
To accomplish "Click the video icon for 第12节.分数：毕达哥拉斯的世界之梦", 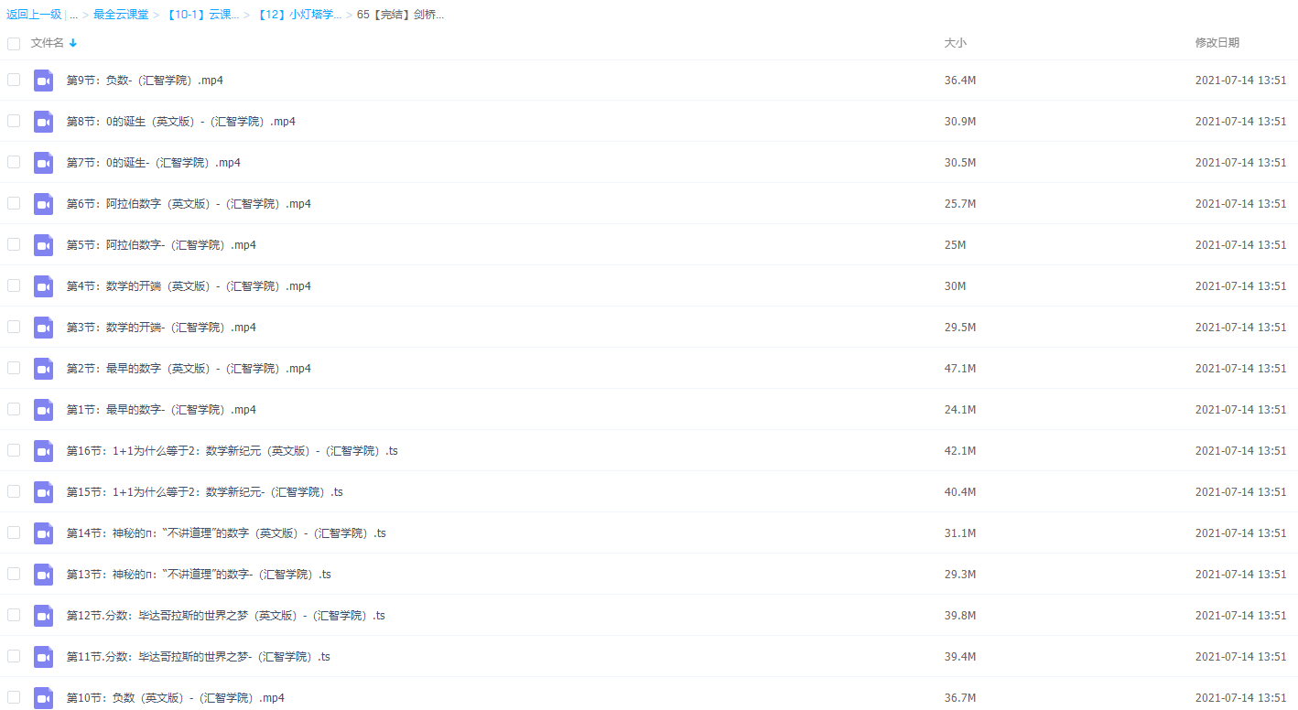I will [x=43, y=615].
